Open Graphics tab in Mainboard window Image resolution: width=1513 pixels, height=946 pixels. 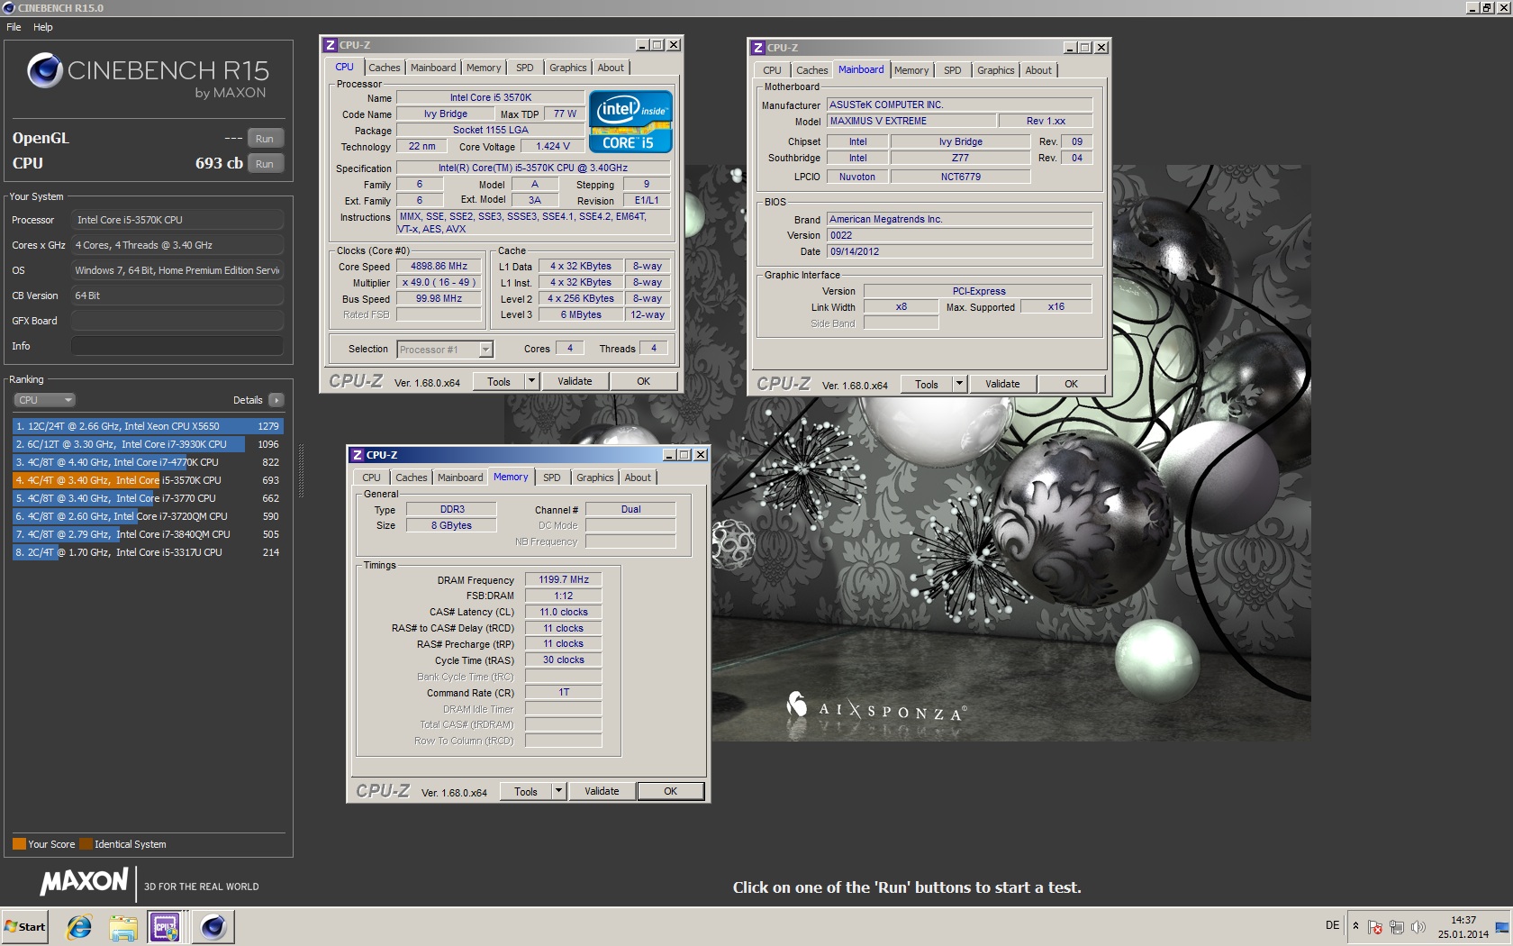coord(996,70)
